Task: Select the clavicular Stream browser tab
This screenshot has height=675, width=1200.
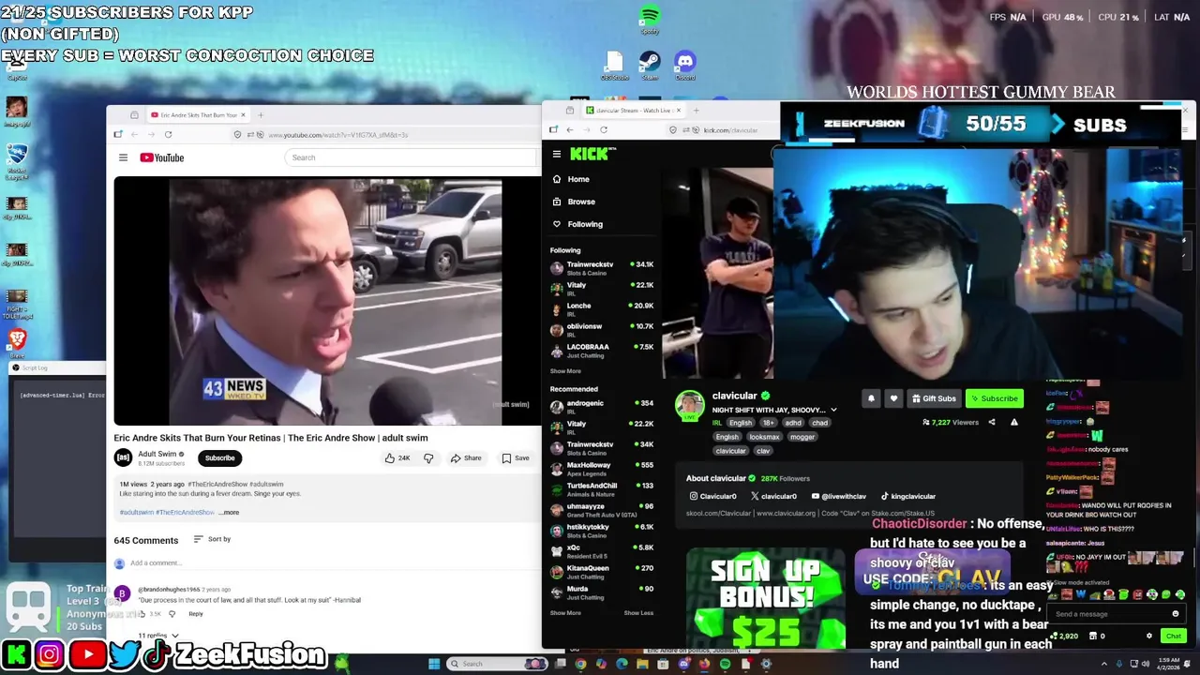Action: coord(635,111)
